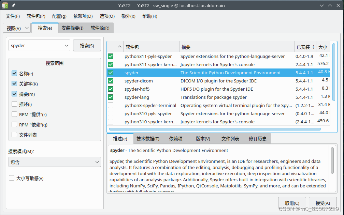Image resolution: width=344 pixels, height=215 pixels.
Task: Select the python311-pyls-spyder package row
Action: [218, 56]
